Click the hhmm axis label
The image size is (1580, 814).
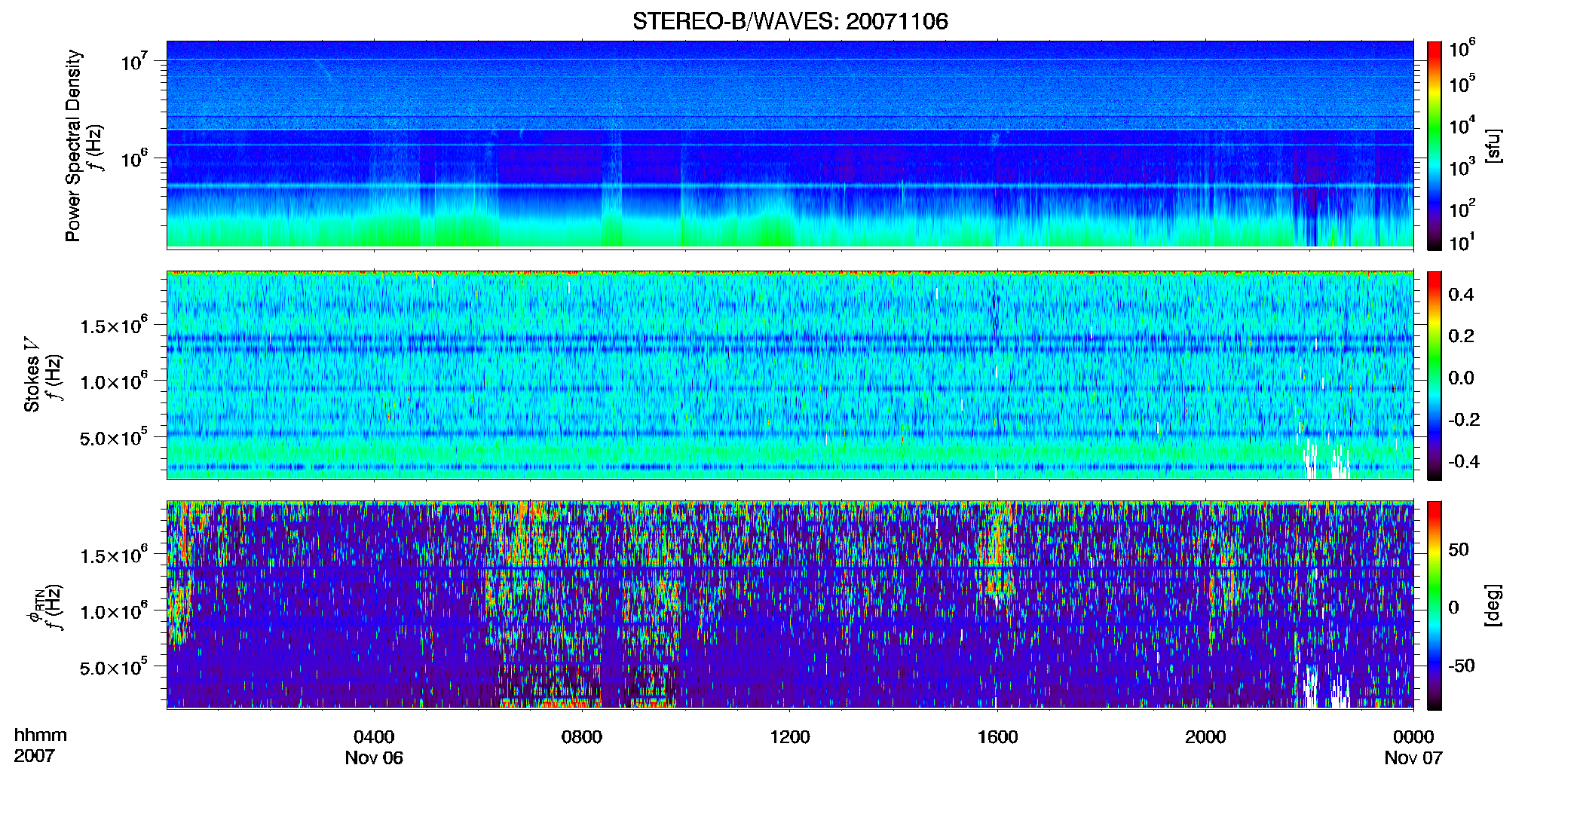(x=41, y=735)
